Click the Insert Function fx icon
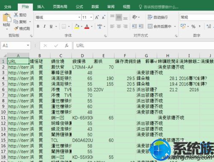Image resolution: width=214 pixels, height=162 pixels. click(x=67, y=46)
